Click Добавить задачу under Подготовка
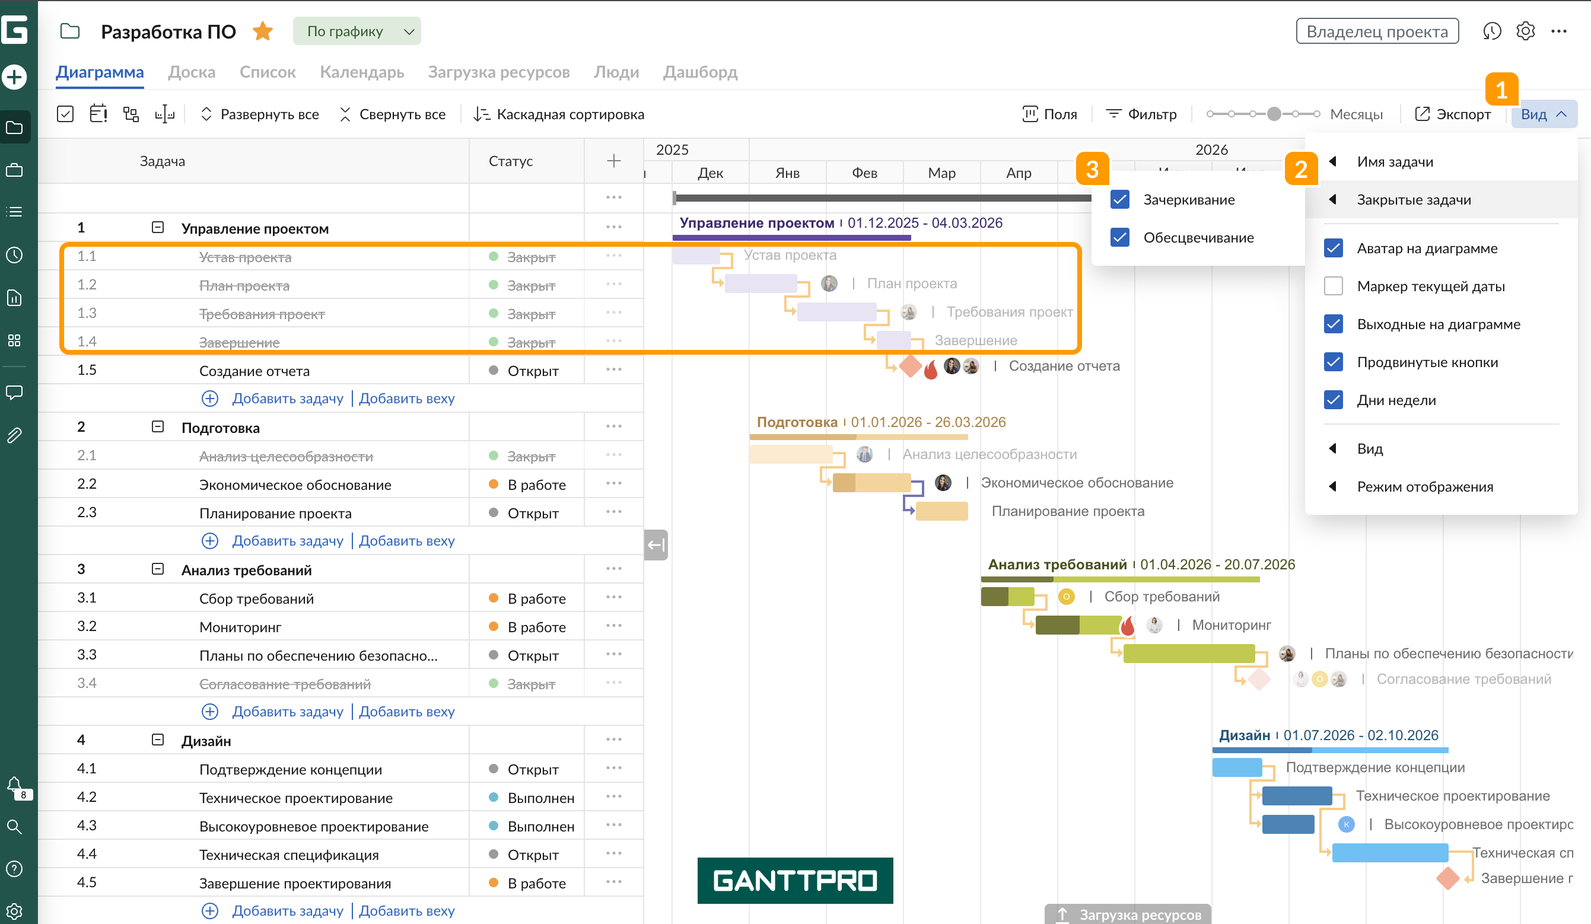 287,541
